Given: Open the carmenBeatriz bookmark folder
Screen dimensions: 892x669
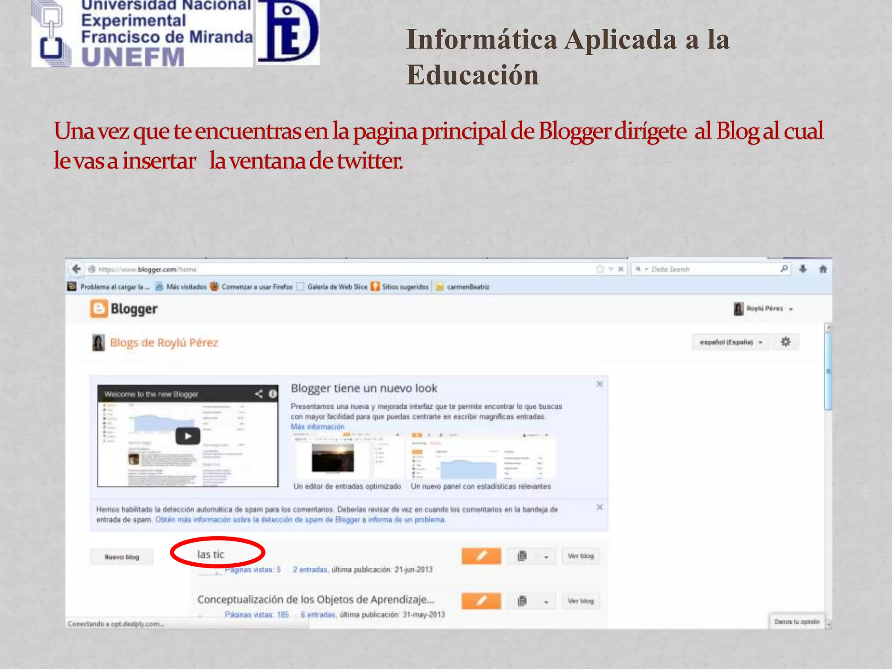Looking at the screenshot, I should (463, 287).
